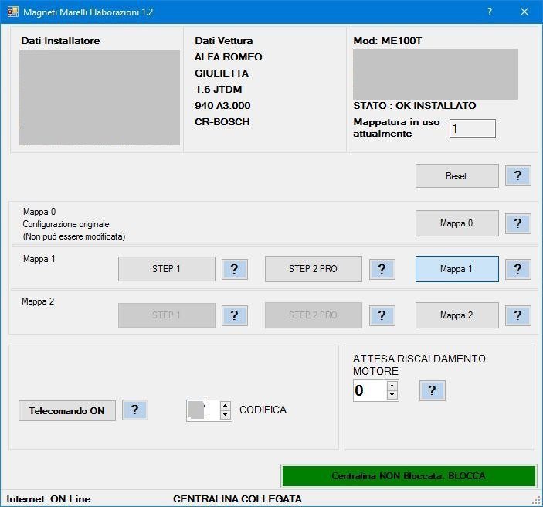This screenshot has height=507, width=543.
Task: Select the Mappa 0 button
Action: (x=456, y=223)
